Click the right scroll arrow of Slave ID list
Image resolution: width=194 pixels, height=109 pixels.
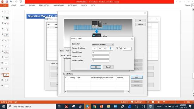tap(128, 91)
